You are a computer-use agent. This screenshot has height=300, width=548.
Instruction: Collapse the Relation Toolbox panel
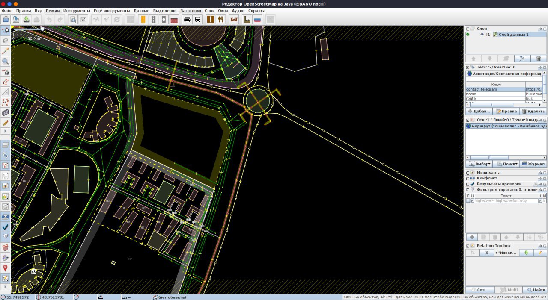(468, 246)
